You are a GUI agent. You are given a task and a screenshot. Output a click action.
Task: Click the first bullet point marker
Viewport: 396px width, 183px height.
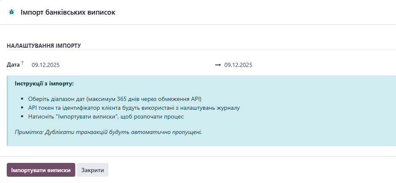point(23,100)
